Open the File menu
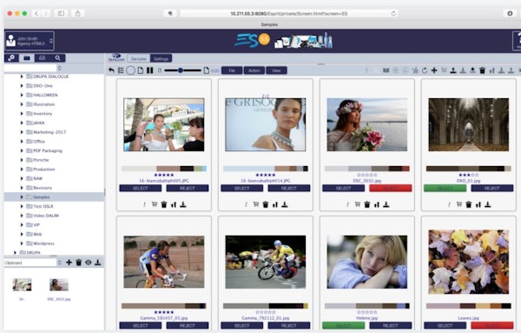Image resolution: width=521 pixels, height=333 pixels. point(232,70)
